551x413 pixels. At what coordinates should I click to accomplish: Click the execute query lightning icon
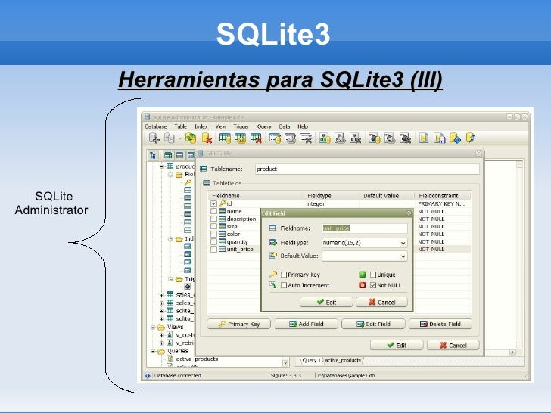[471, 138]
